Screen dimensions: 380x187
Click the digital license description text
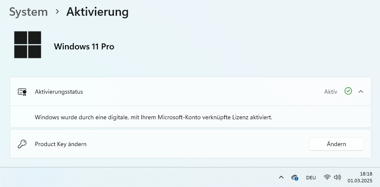154,118
